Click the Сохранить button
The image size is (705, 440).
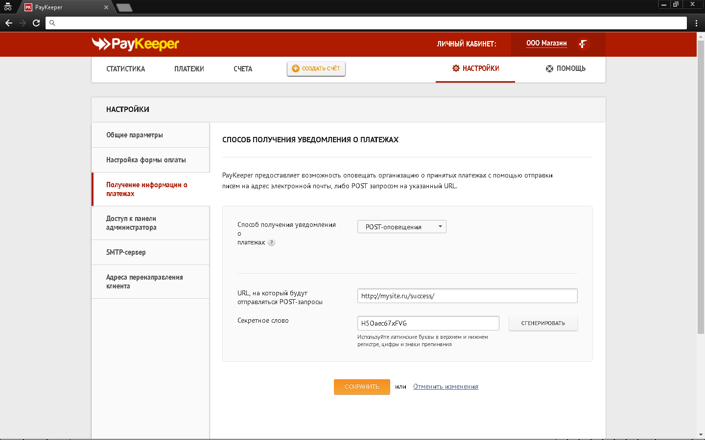tap(362, 387)
